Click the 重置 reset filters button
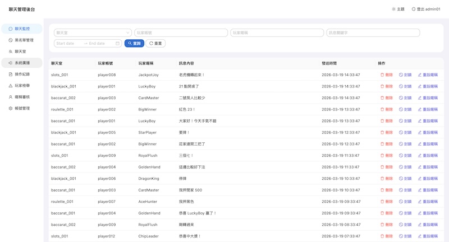This screenshot has width=449, height=242. (x=155, y=44)
